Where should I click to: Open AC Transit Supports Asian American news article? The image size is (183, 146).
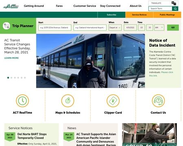click(x=96, y=140)
